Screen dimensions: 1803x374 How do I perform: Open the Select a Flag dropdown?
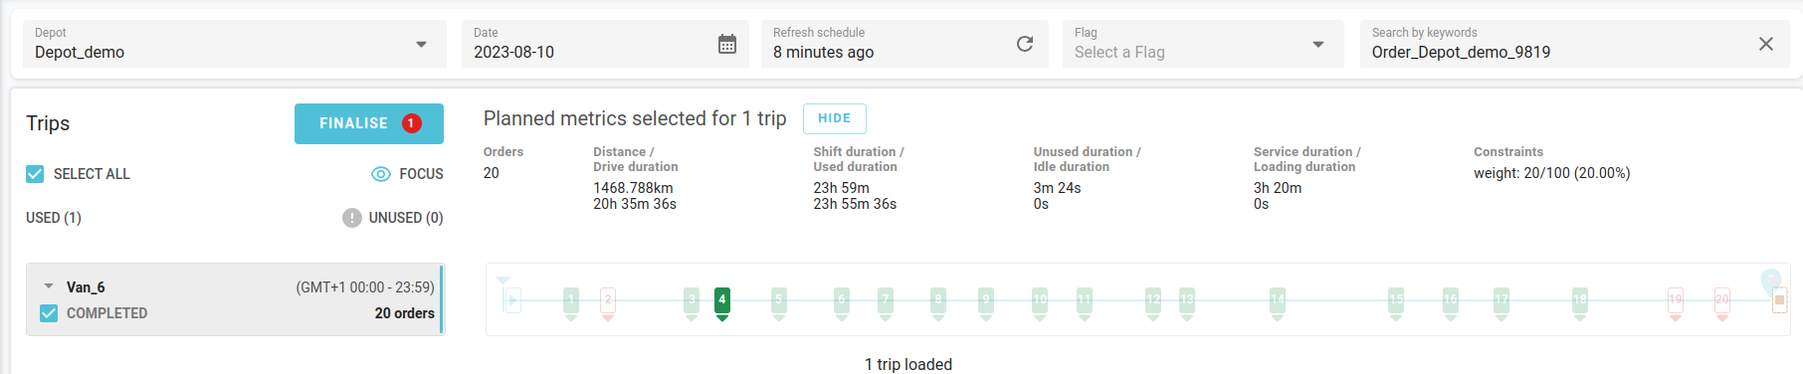click(1202, 44)
